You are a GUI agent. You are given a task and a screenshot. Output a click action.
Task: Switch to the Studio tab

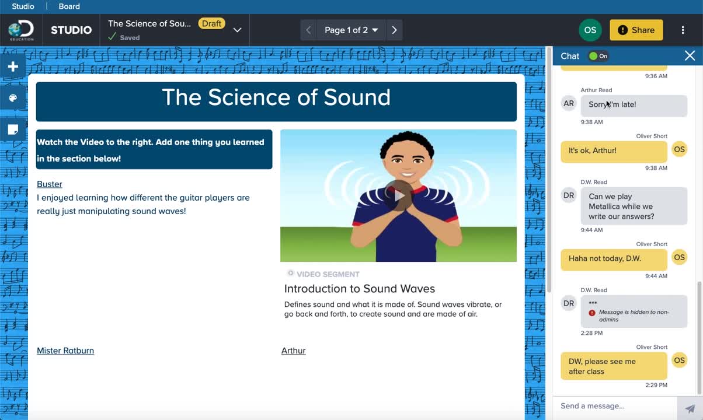[23, 6]
